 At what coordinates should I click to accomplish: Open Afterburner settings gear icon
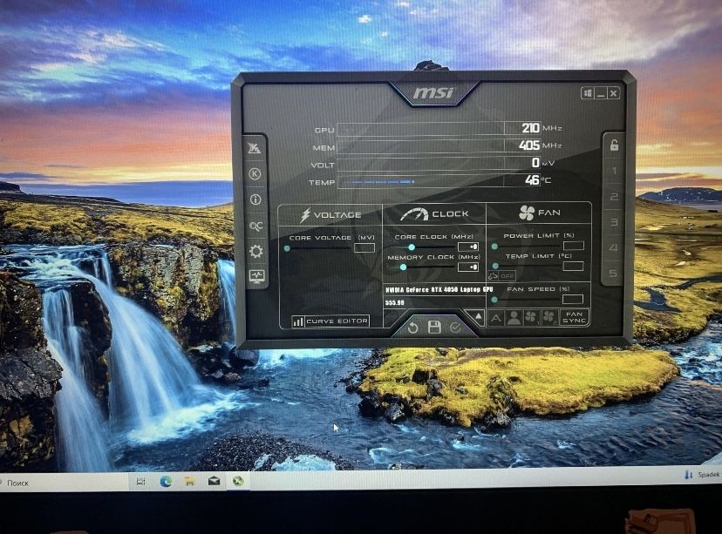pyautogui.click(x=256, y=251)
